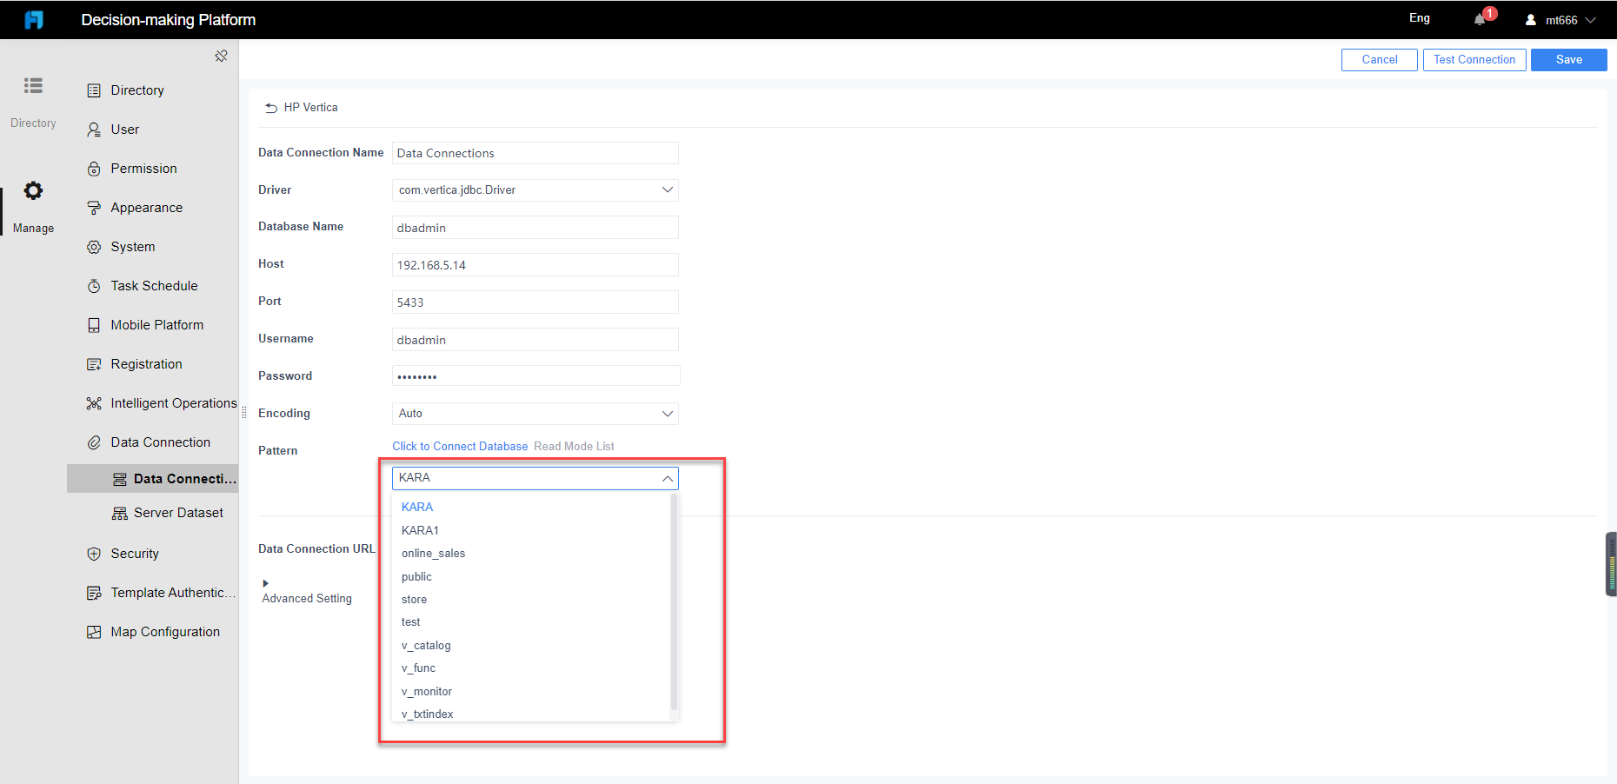Open the notification bell
1617x784 pixels.
[x=1478, y=18]
